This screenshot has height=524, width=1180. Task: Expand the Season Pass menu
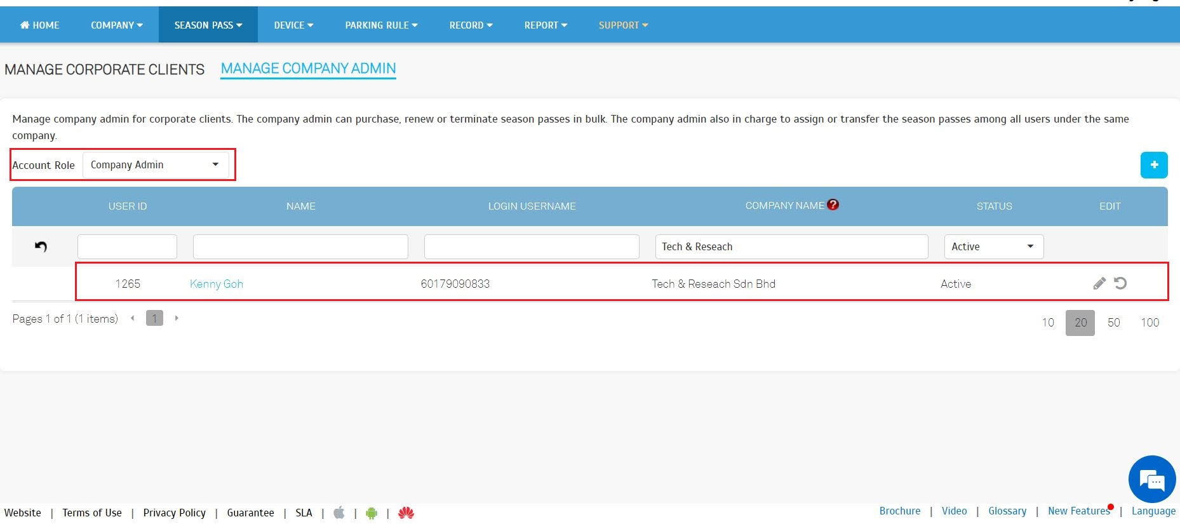pyautogui.click(x=208, y=25)
